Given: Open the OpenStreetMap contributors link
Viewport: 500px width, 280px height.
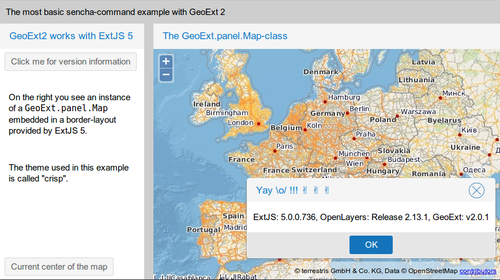Looking at the screenshot, I should click(478, 271).
